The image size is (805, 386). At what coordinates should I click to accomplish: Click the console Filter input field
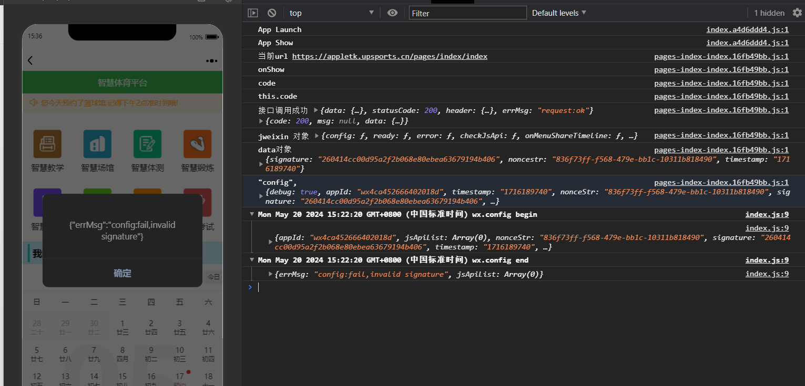tap(467, 13)
